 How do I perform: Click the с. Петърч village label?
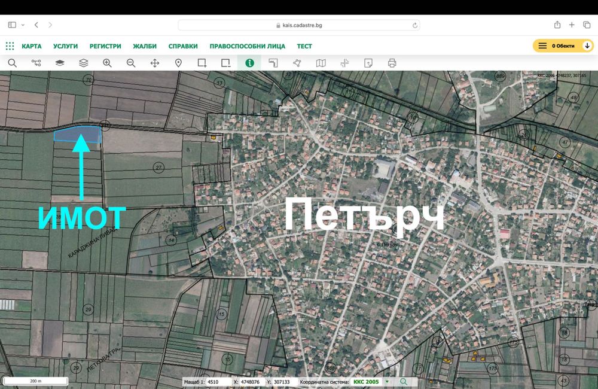coord(387,244)
